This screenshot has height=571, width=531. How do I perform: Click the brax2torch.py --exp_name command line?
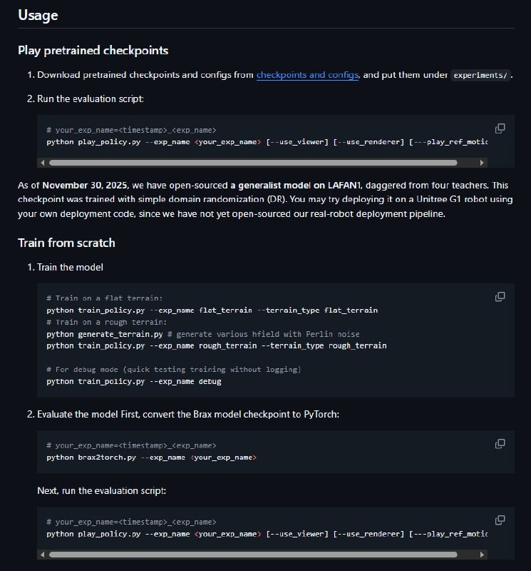click(x=151, y=457)
